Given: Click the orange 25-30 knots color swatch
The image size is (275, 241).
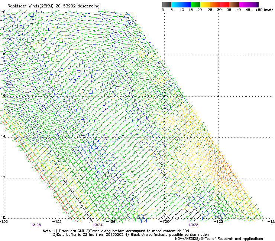Looking at the screenshot, I should click(x=215, y=4).
